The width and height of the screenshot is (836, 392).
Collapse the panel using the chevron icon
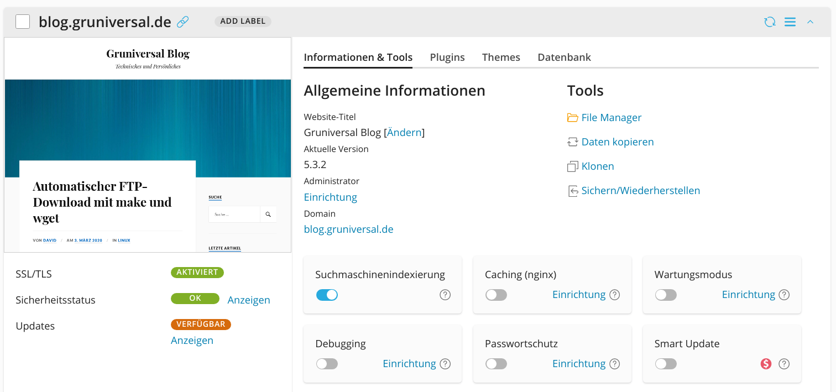click(x=810, y=22)
